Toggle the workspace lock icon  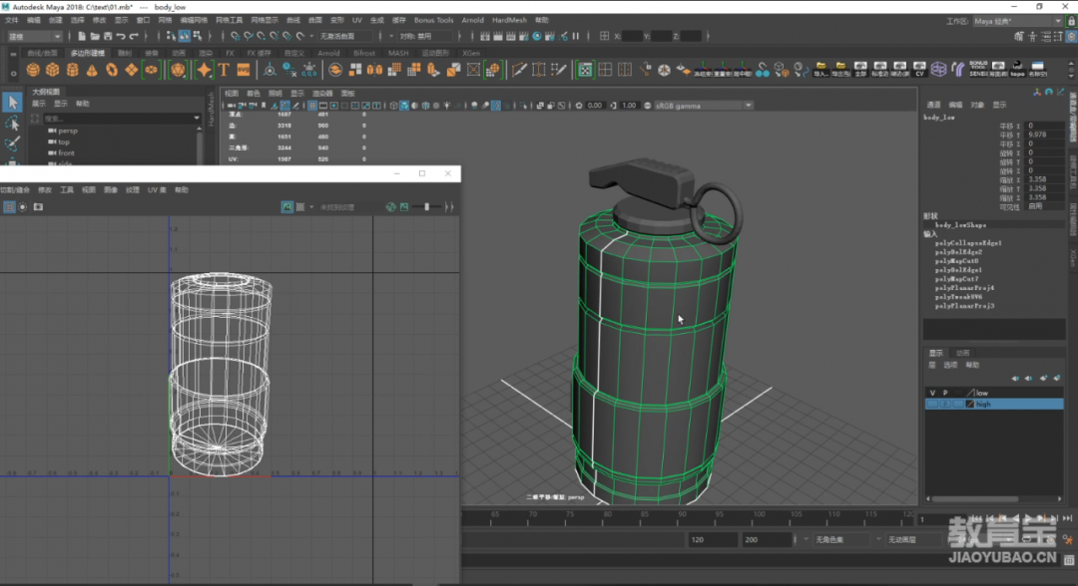(1070, 21)
